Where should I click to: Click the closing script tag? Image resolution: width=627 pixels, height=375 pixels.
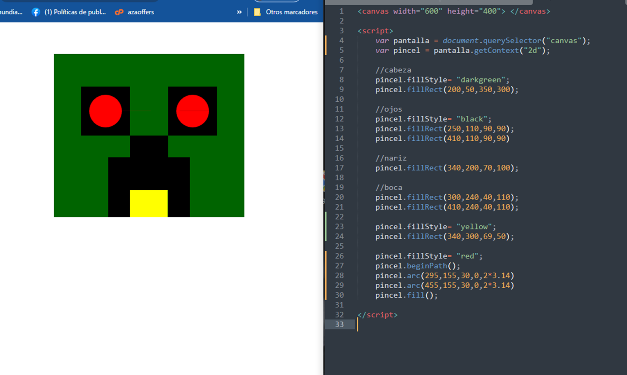(377, 315)
